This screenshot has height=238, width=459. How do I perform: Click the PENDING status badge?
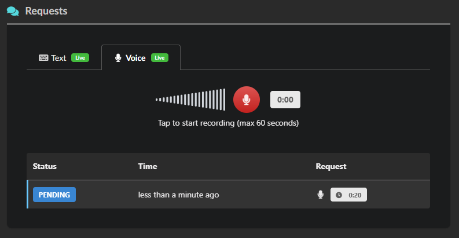54,195
